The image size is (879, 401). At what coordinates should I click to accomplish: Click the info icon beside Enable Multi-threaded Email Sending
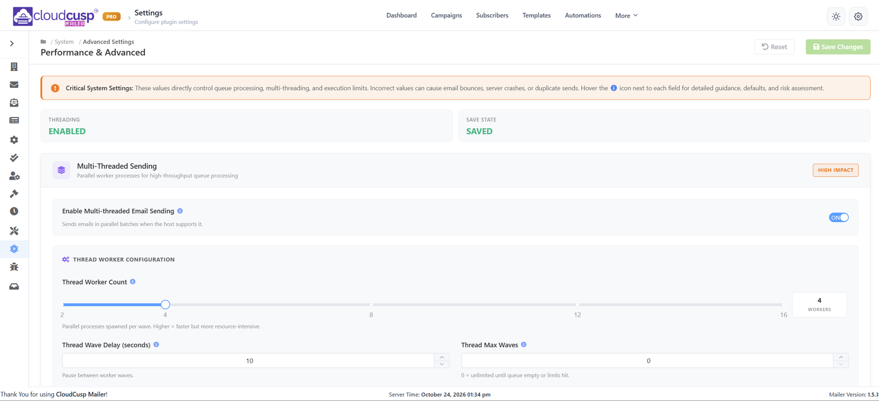point(180,211)
